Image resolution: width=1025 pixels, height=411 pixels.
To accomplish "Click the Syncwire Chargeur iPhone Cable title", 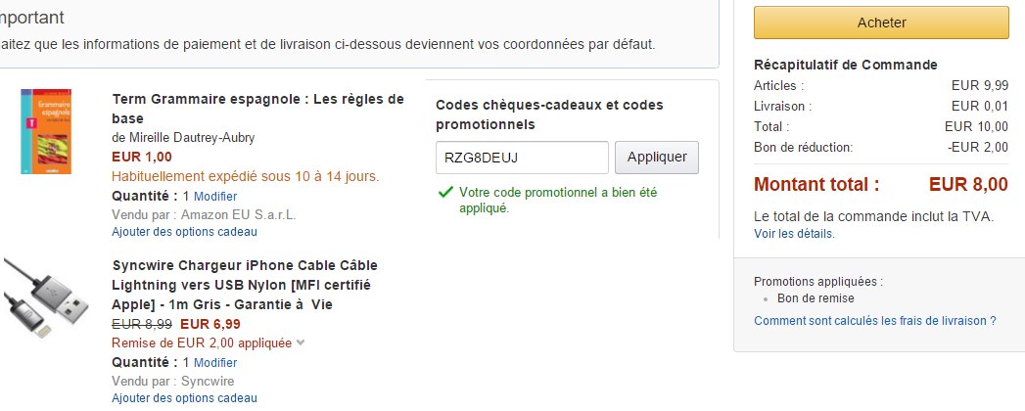I will tap(245, 285).
